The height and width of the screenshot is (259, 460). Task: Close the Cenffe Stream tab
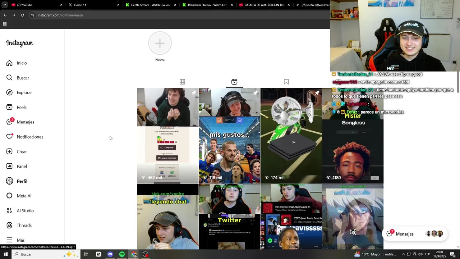175,5
